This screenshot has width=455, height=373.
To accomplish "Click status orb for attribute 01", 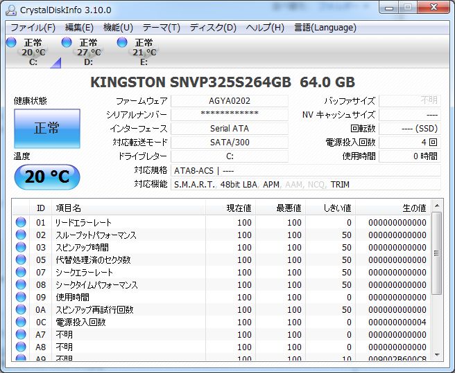I will pyautogui.click(x=21, y=222).
